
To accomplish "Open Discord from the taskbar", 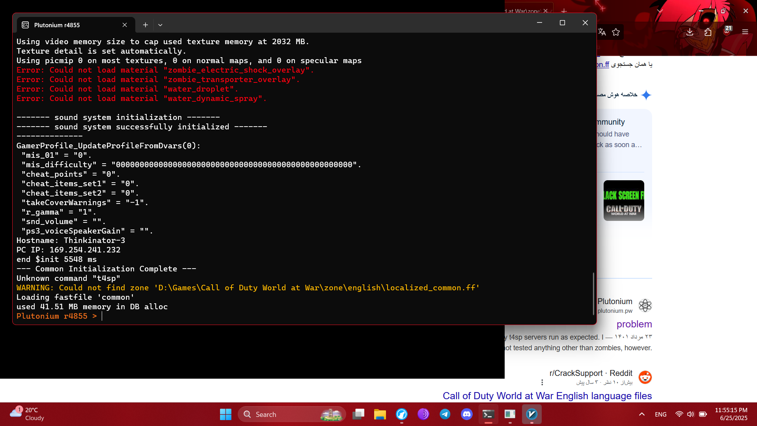I will click(x=467, y=414).
